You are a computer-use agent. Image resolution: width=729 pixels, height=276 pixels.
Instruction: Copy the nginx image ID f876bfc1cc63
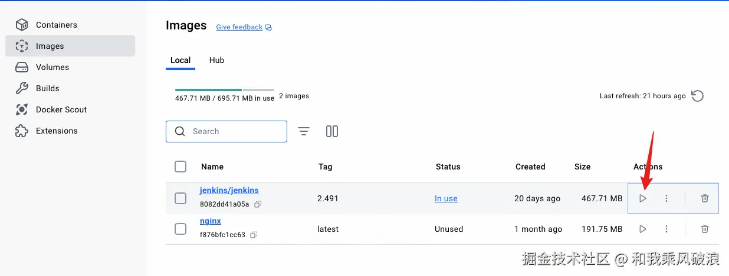(x=254, y=235)
